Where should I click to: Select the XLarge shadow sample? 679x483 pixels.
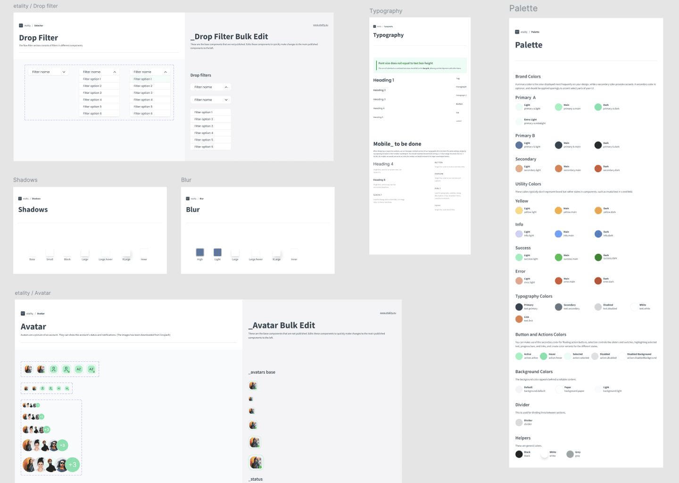[126, 252]
